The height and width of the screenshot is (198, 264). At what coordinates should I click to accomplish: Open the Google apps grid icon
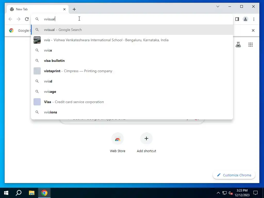tap(251, 45)
